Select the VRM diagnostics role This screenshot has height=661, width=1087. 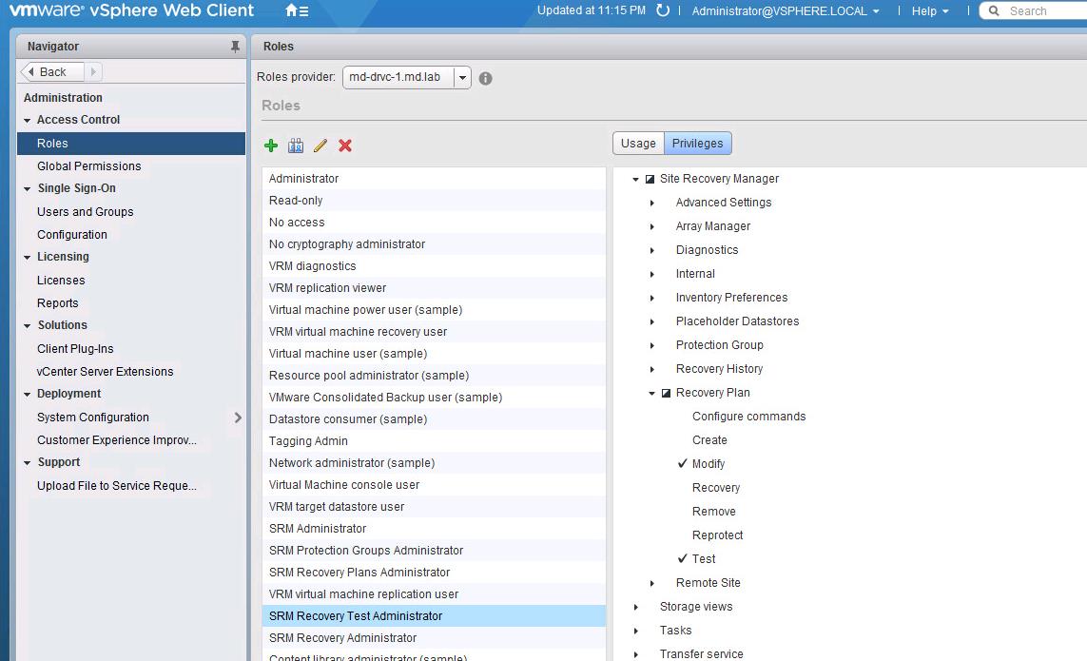click(x=434, y=265)
